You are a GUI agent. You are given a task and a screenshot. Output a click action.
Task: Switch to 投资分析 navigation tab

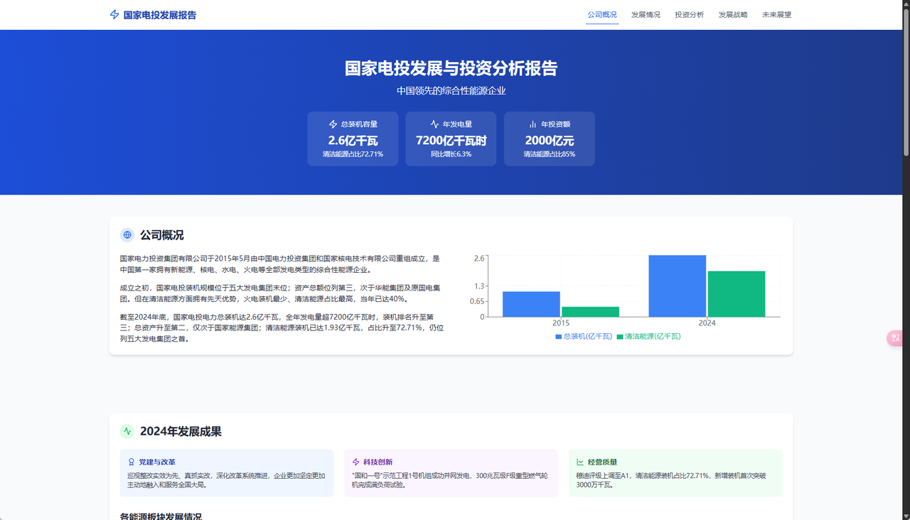click(689, 15)
